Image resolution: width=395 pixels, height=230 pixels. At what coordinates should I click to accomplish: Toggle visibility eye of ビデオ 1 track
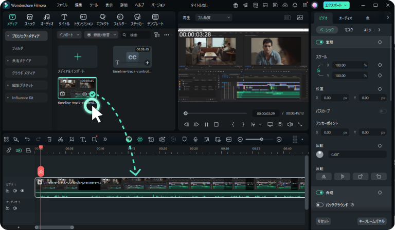(x=23, y=191)
